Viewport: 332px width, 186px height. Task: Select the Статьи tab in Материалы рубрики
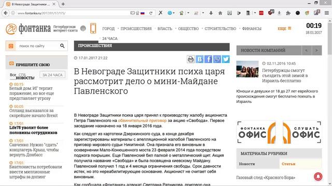[x=300, y=164]
